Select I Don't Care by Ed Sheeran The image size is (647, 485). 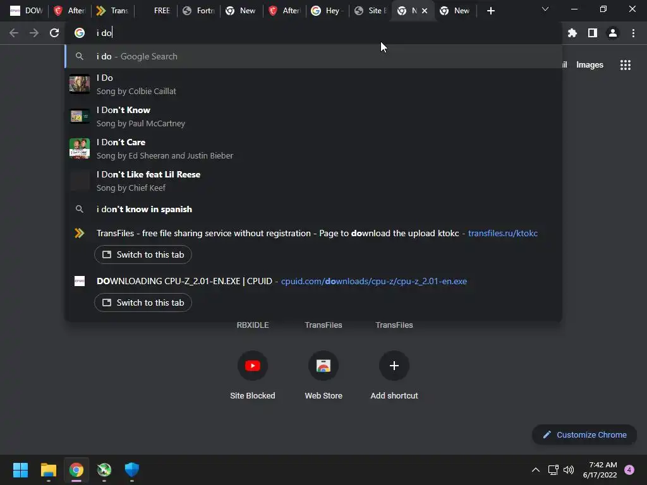pos(313,148)
